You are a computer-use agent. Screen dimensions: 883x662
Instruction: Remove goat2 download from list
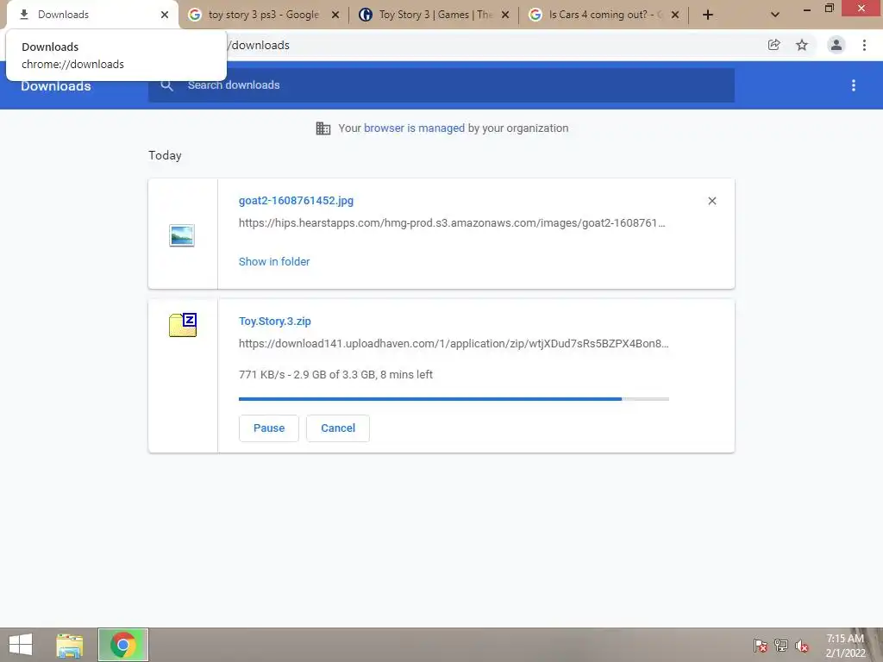click(711, 201)
